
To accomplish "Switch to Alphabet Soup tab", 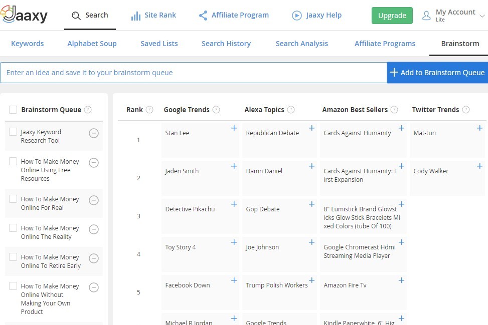I will pyautogui.click(x=92, y=44).
